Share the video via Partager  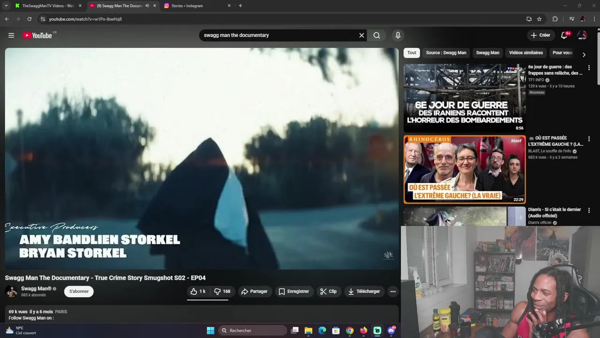(x=254, y=292)
